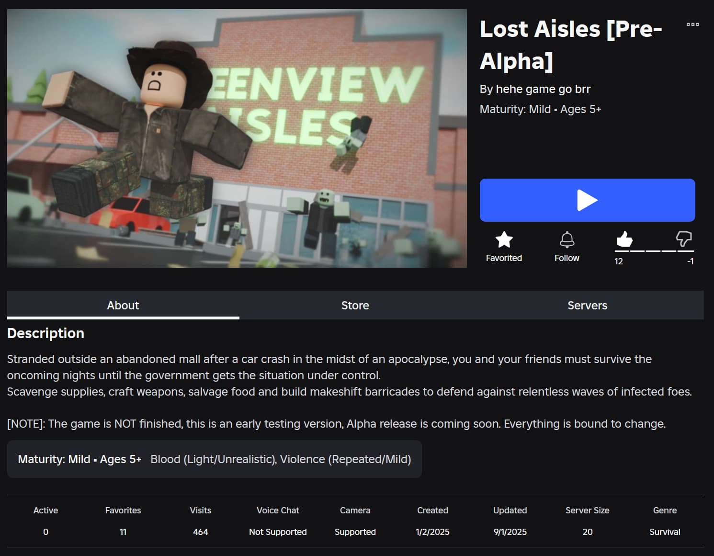Select the About tab

tap(123, 305)
